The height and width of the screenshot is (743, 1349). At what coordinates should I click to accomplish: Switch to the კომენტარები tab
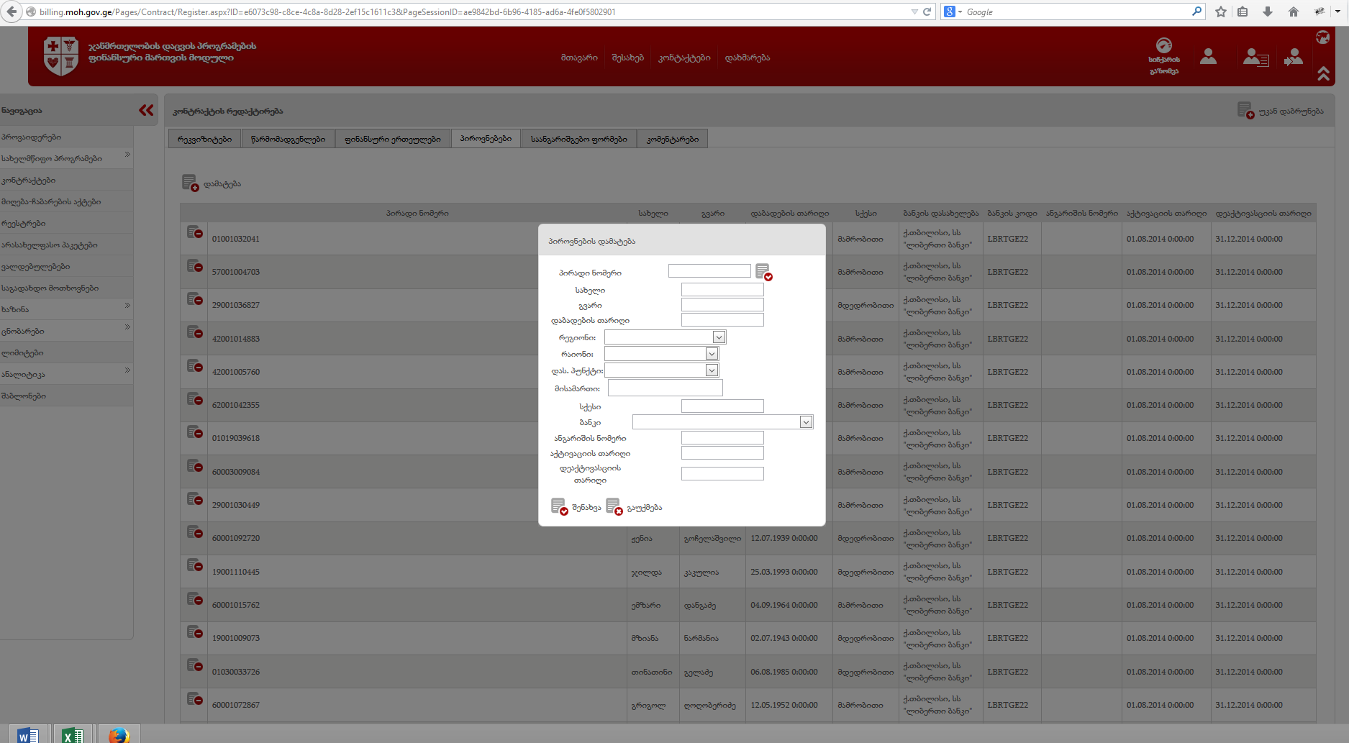coord(672,139)
